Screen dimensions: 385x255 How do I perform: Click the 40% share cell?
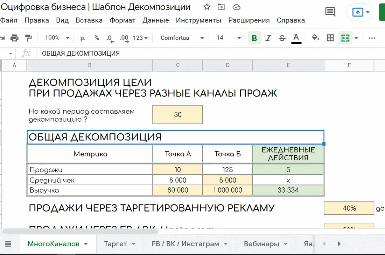pyautogui.click(x=349, y=208)
